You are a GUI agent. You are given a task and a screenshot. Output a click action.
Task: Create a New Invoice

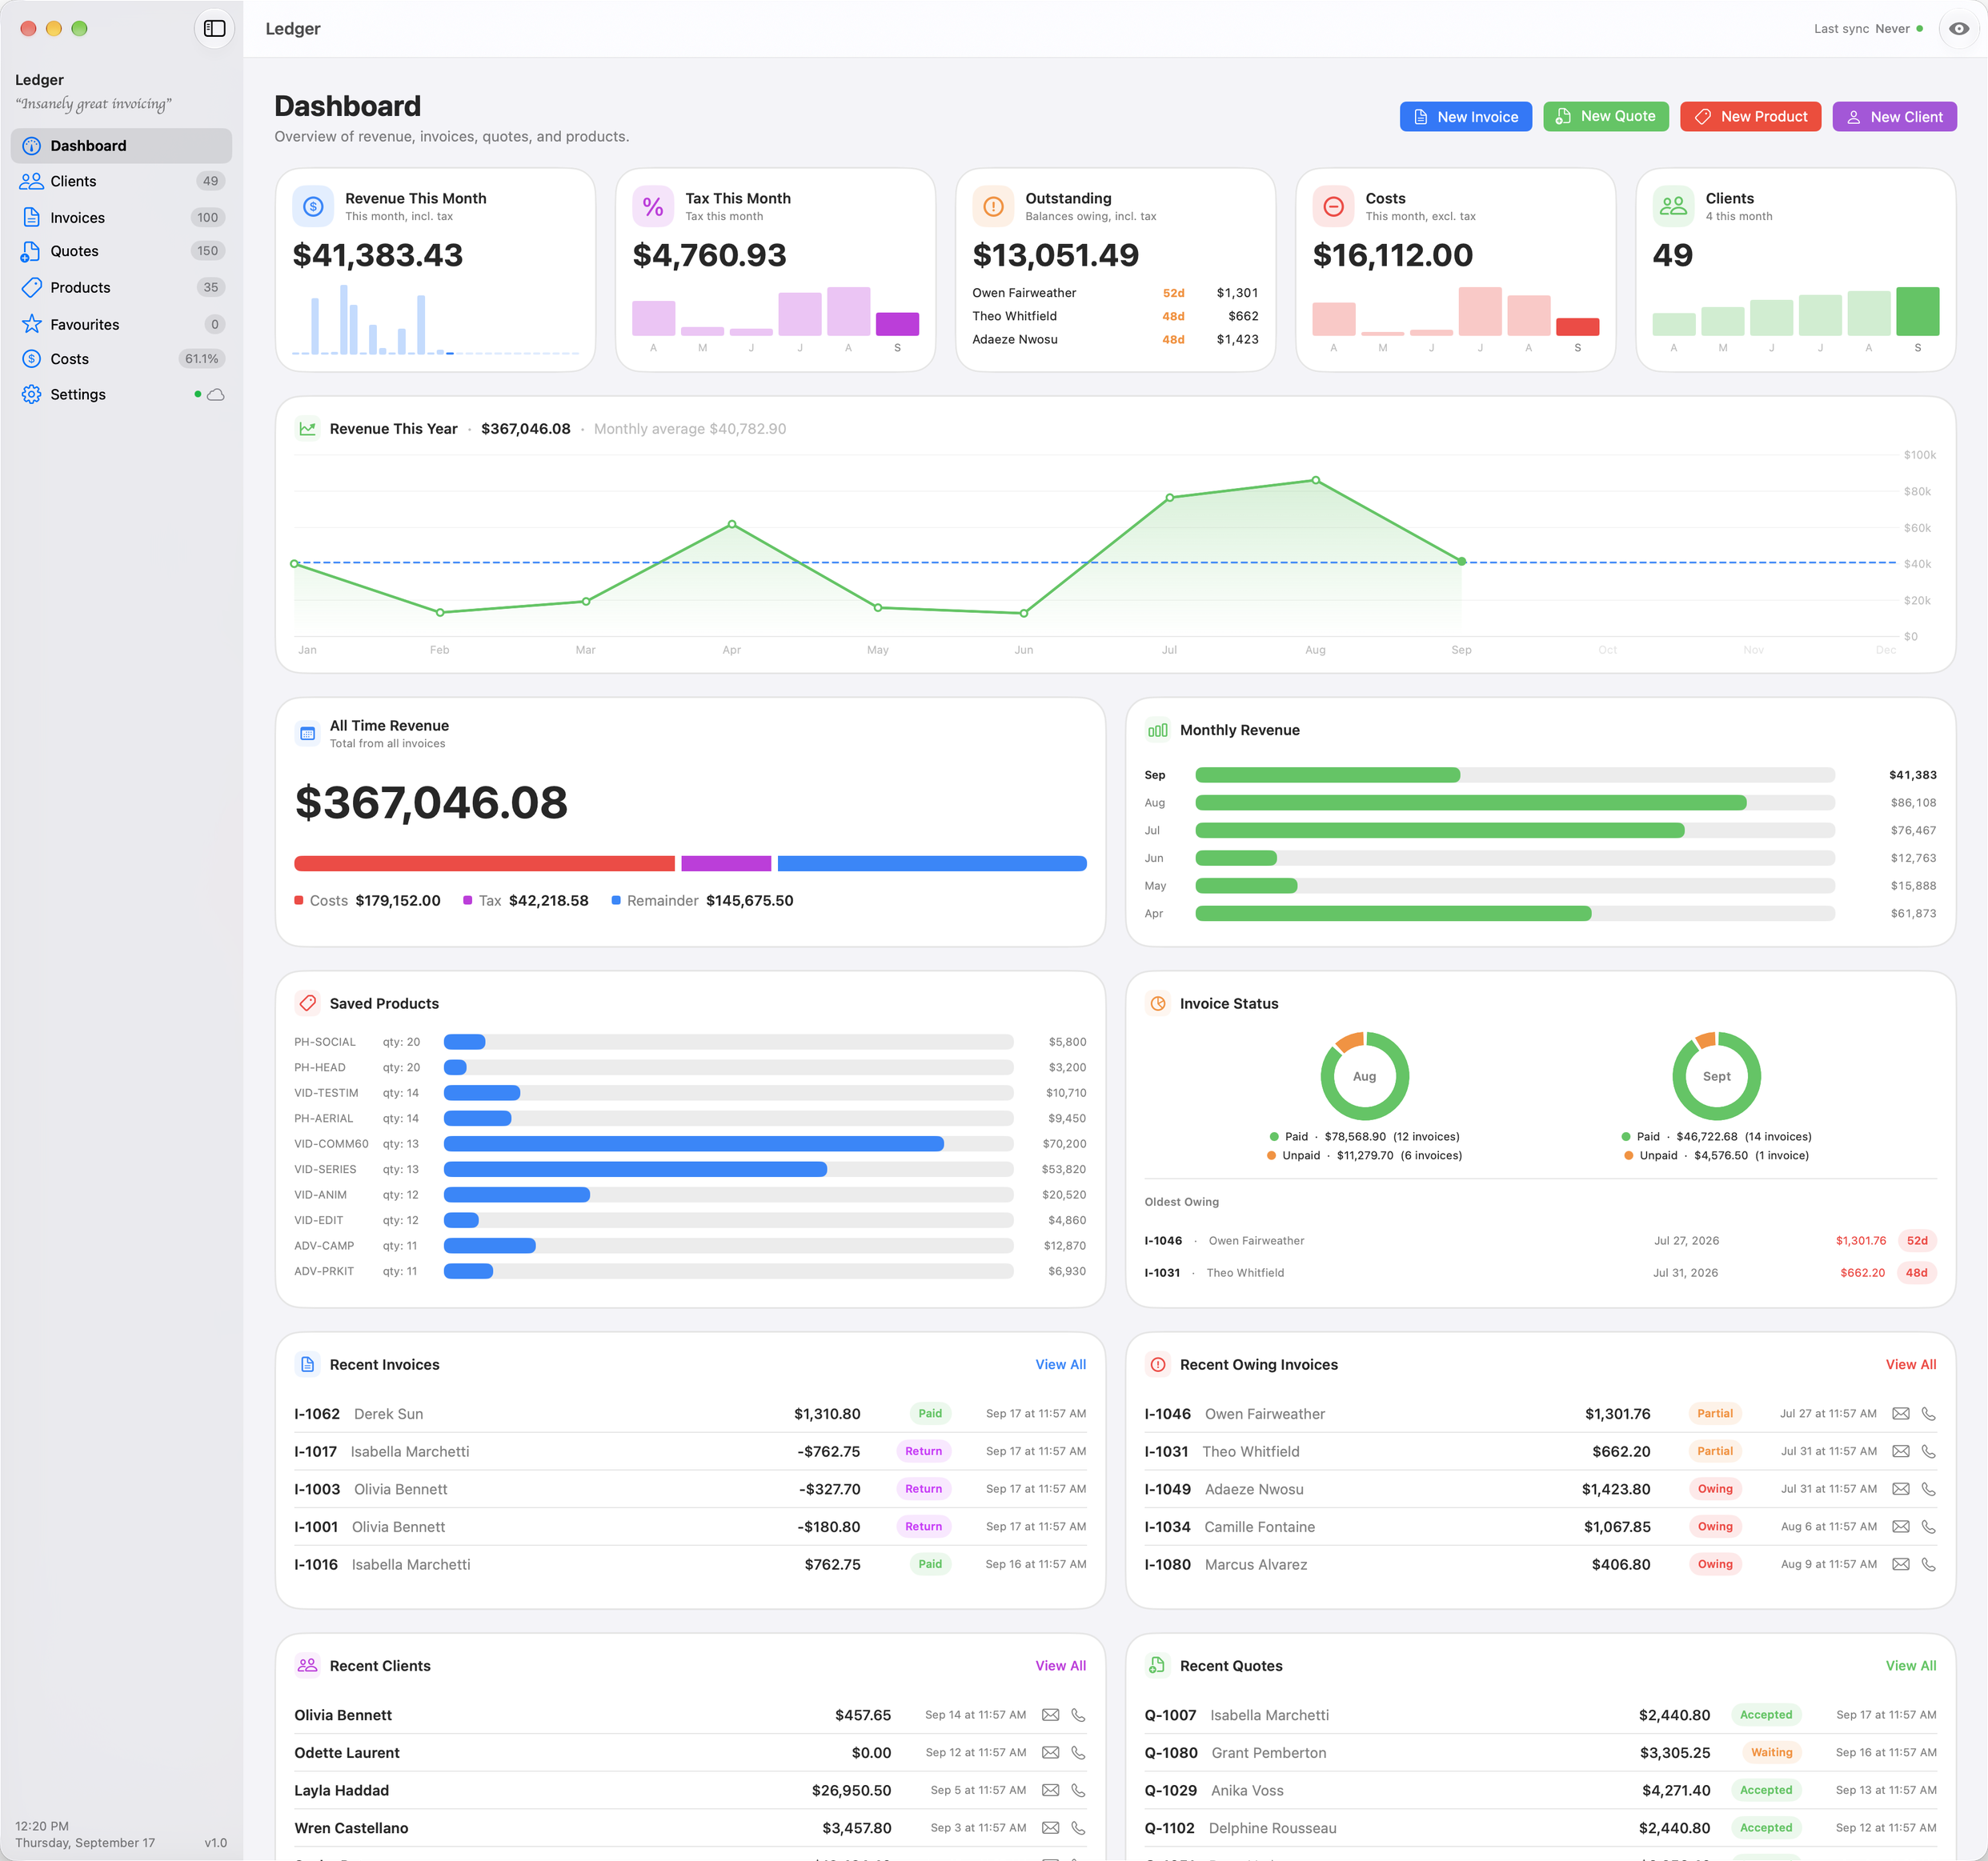pyautogui.click(x=1465, y=117)
